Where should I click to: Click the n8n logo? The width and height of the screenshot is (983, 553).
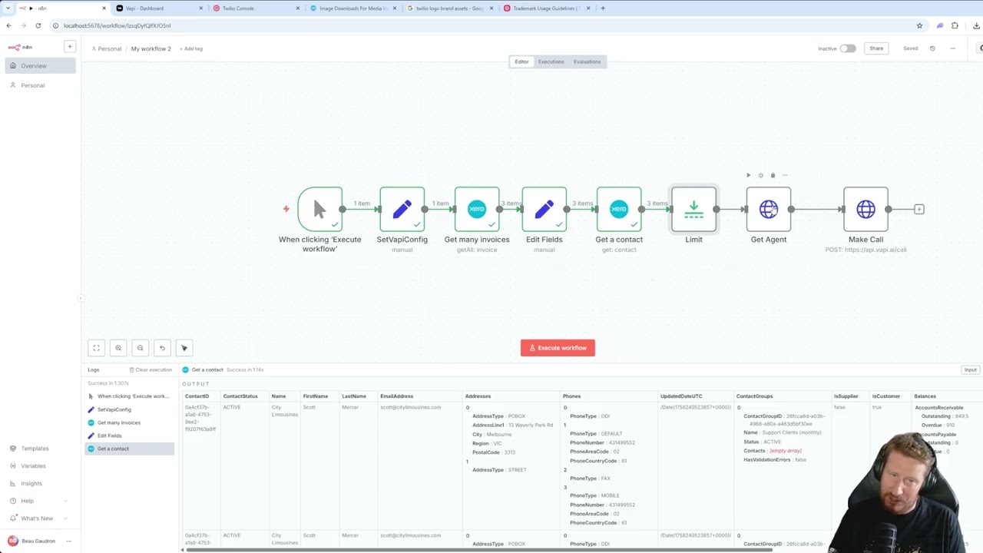coord(20,47)
